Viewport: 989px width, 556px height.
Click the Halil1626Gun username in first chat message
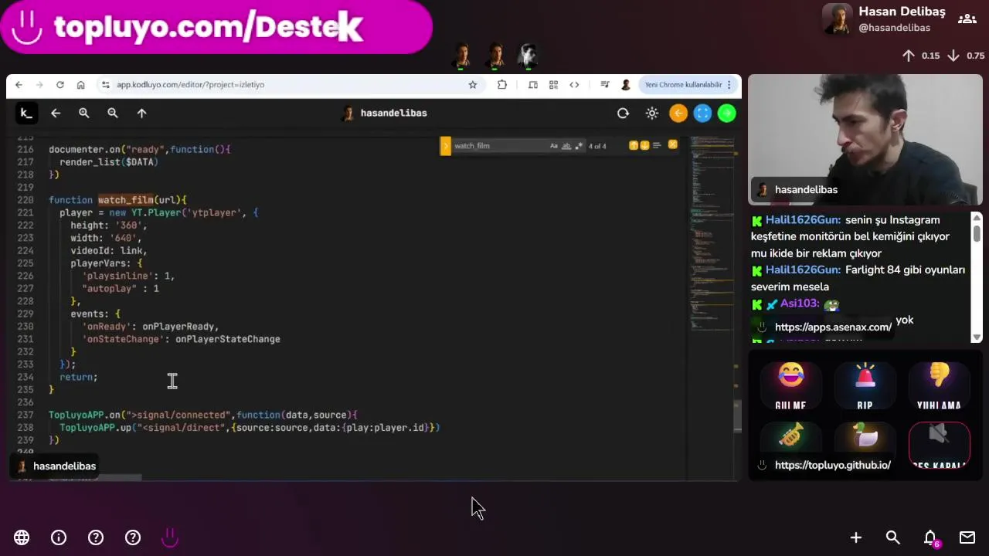[803, 220]
